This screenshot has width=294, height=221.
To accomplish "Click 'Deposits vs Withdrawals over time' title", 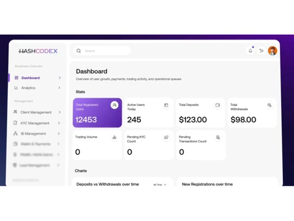I will (108, 184).
